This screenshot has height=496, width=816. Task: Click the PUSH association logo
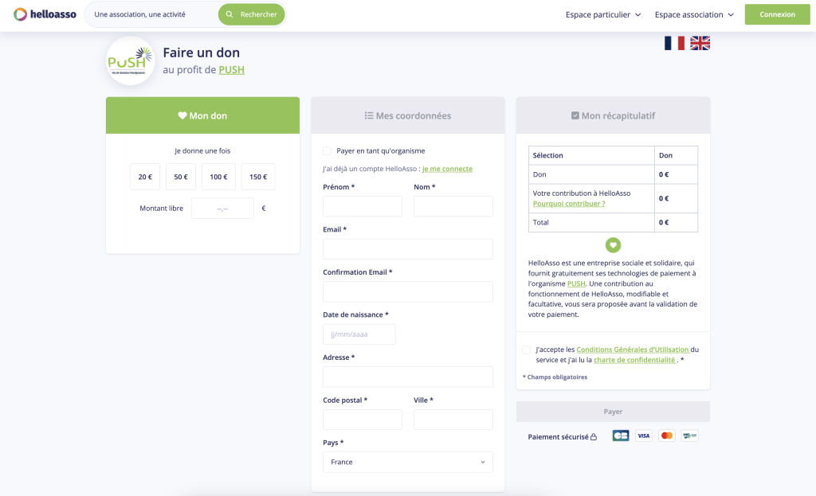pos(130,61)
